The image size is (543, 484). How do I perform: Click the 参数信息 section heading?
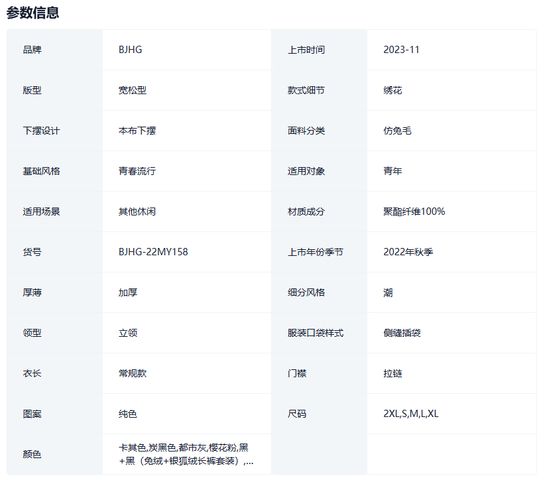click(x=32, y=13)
